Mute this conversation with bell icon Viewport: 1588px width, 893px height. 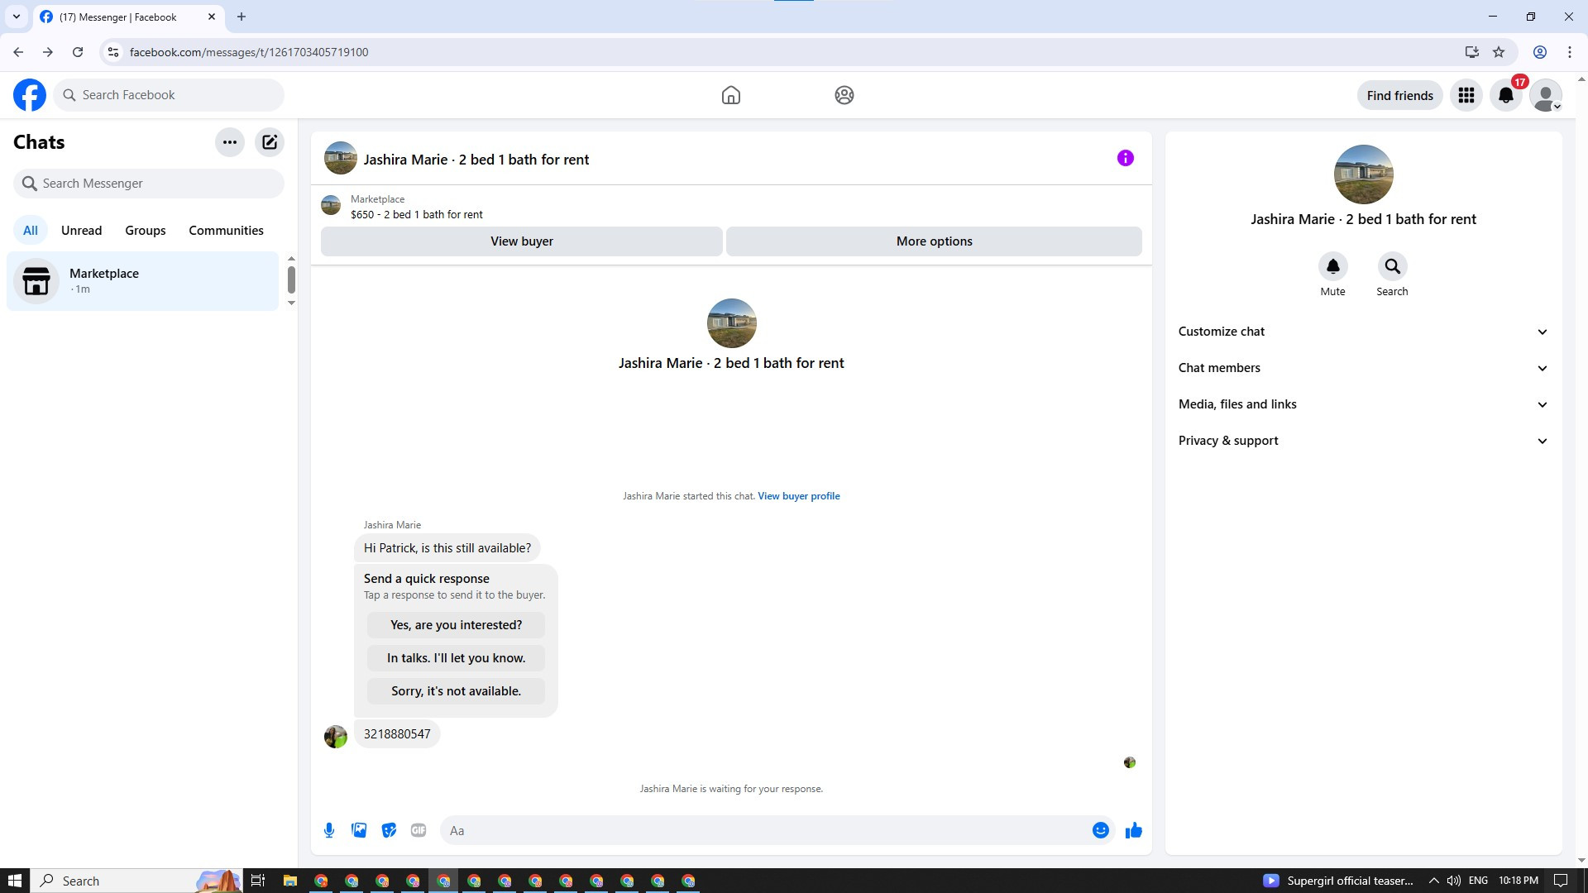pos(1332,266)
